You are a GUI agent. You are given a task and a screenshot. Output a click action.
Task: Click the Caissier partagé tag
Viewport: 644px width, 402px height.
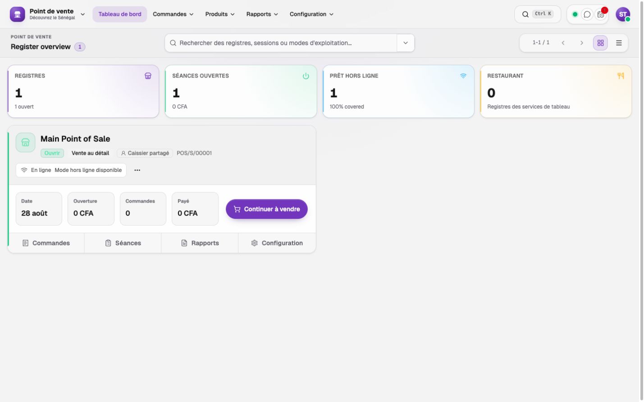point(145,153)
